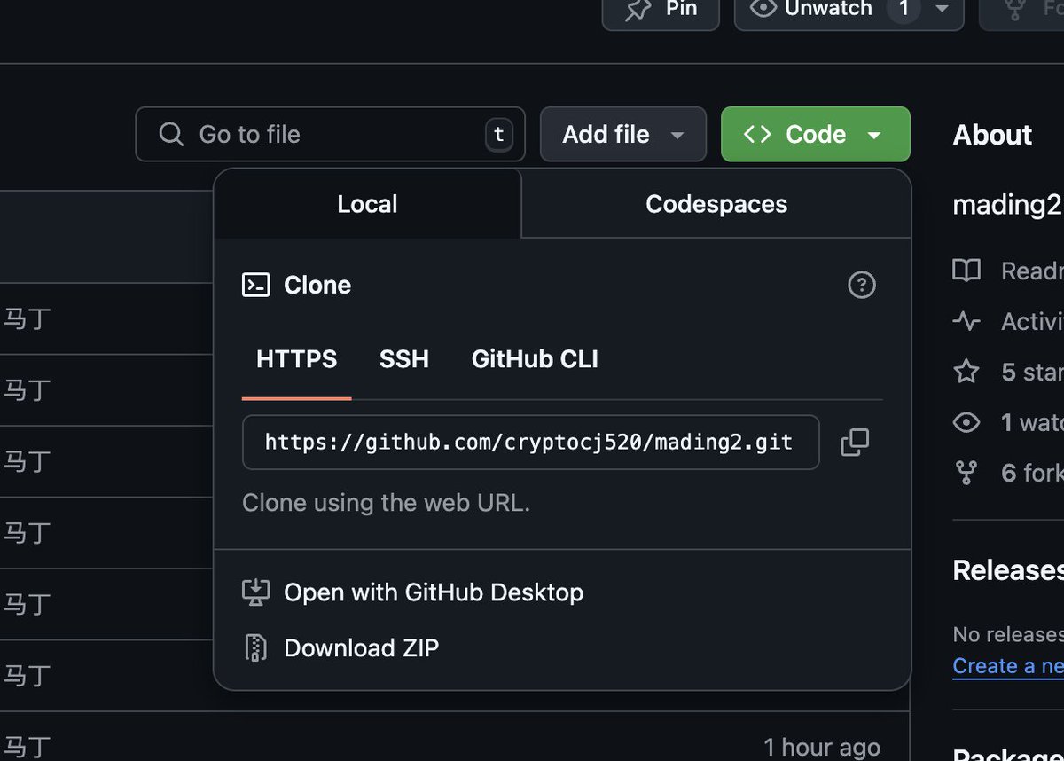Select the HTTPS clone URL text field
Screen dimensions: 1064x761
(x=530, y=442)
